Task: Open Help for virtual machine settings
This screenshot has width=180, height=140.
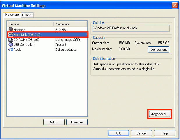Action: [x=165, y=133]
